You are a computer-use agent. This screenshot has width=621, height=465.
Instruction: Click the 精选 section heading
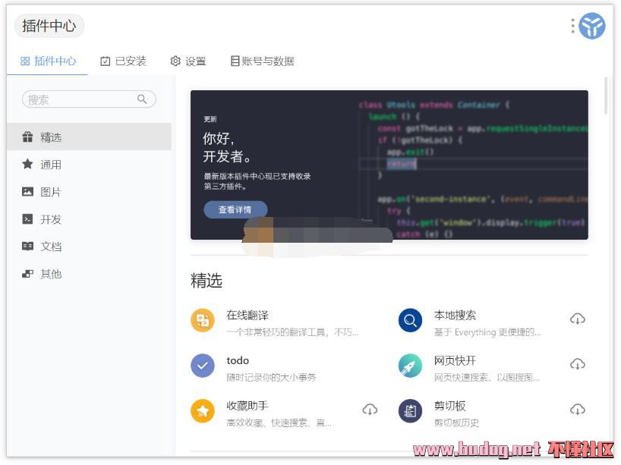point(206,281)
